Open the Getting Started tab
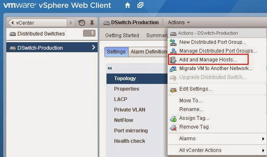The image size is (267, 157). (x=122, y=35)
